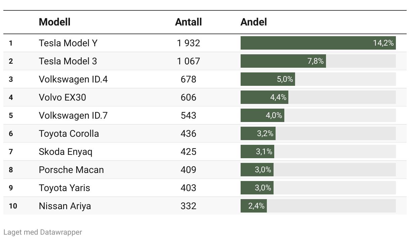
Task: Click the Andel column header
Action: click(253, 22)
